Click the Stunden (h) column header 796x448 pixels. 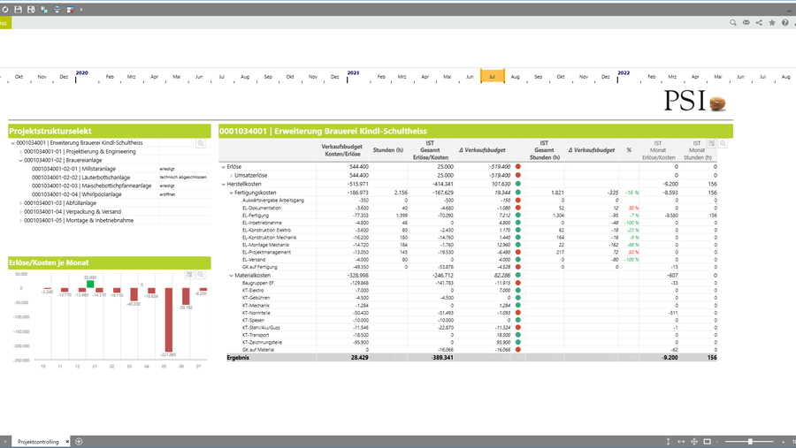coord(388,150)
